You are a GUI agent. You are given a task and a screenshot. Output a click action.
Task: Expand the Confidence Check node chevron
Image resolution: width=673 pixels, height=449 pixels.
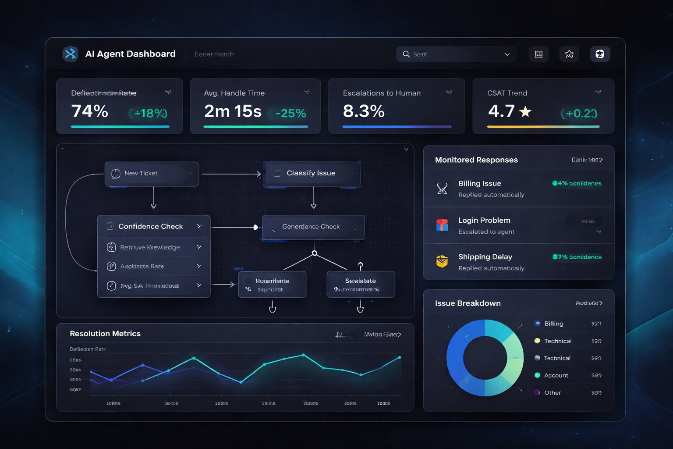200,226
